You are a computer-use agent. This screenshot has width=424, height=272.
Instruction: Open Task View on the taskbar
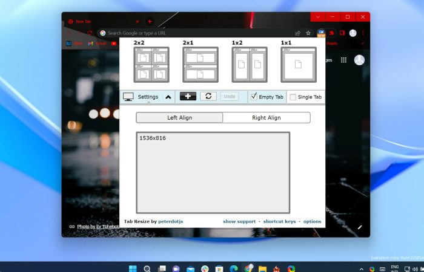coord(162,268)
